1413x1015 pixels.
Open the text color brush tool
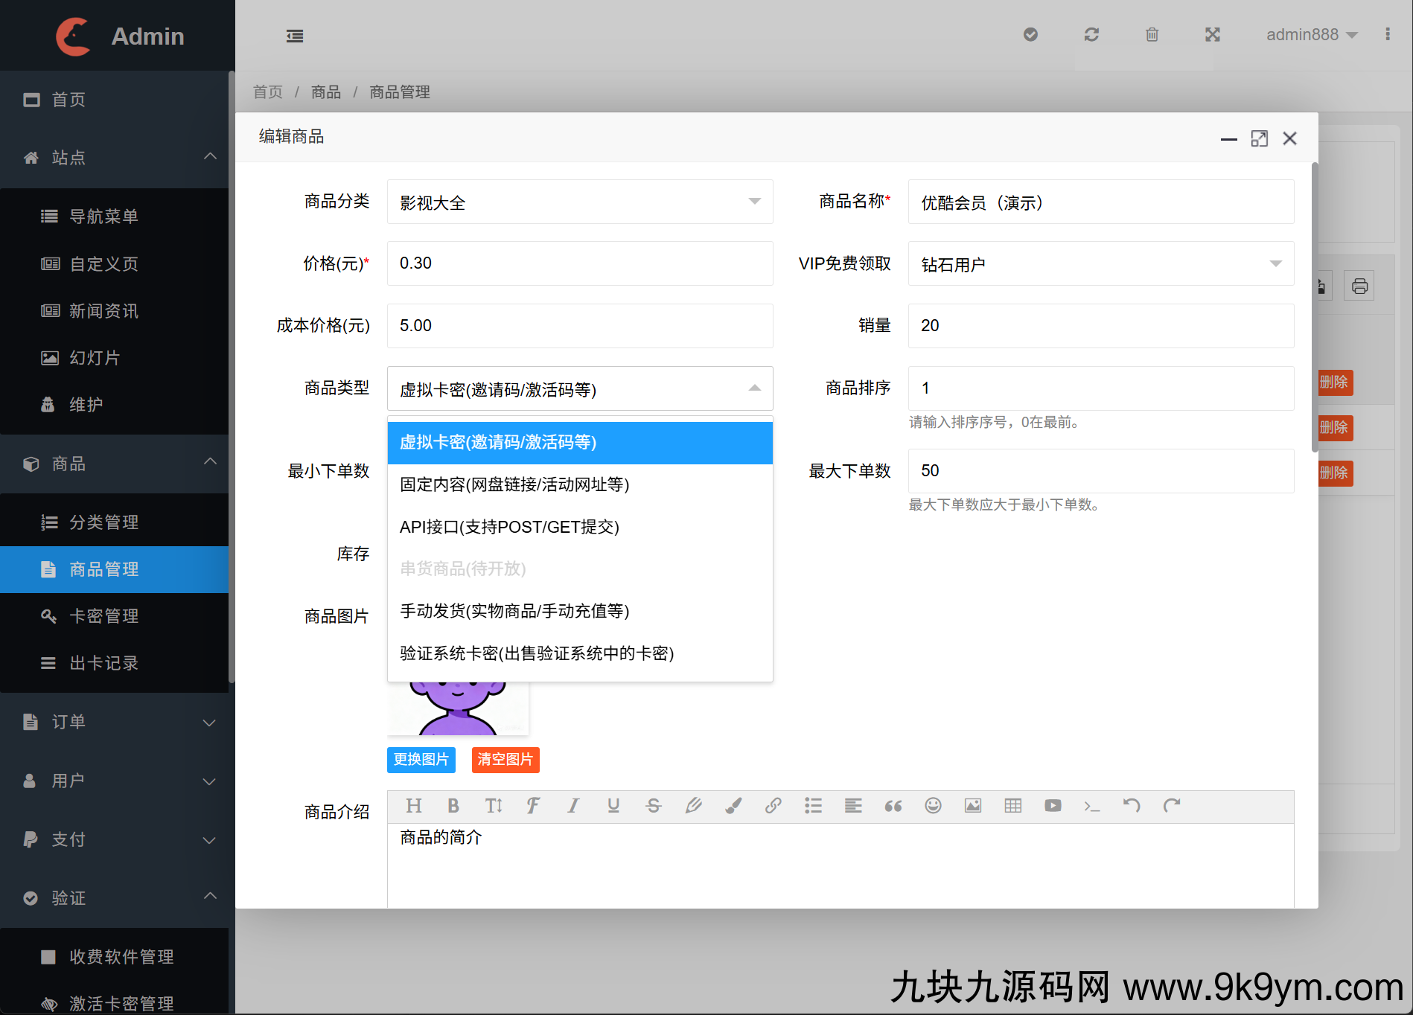coord(733,806)
